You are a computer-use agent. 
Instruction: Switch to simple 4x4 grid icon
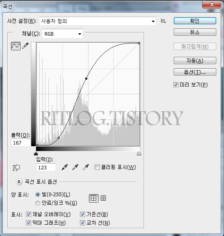pos(94,198)
